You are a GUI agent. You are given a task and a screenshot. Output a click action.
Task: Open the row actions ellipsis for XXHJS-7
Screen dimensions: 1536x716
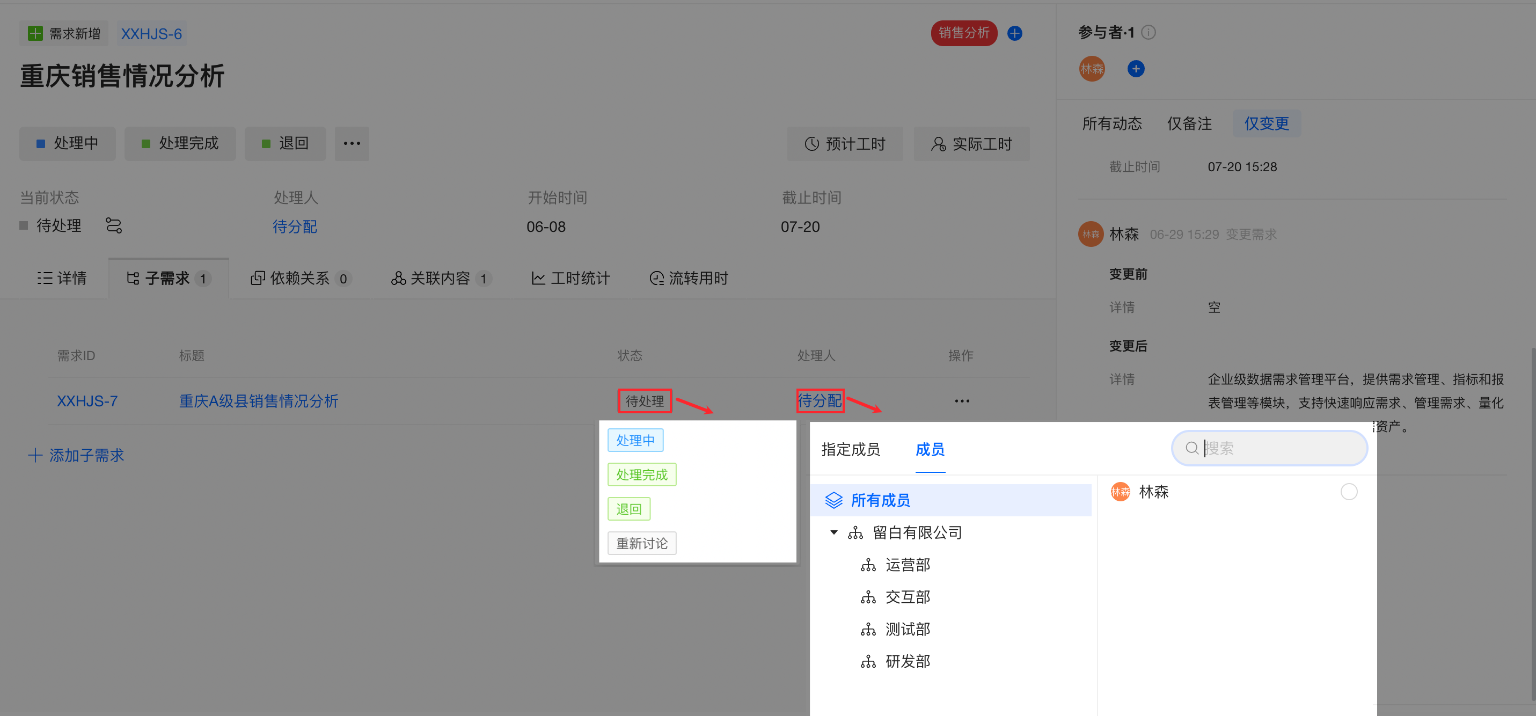coord(961,401)
